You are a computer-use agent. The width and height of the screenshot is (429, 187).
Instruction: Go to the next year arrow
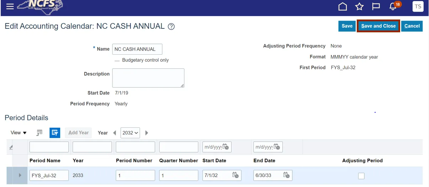(147, 133)
